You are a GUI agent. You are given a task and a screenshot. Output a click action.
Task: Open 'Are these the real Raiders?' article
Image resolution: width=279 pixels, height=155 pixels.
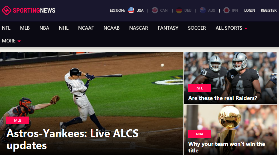223,98
